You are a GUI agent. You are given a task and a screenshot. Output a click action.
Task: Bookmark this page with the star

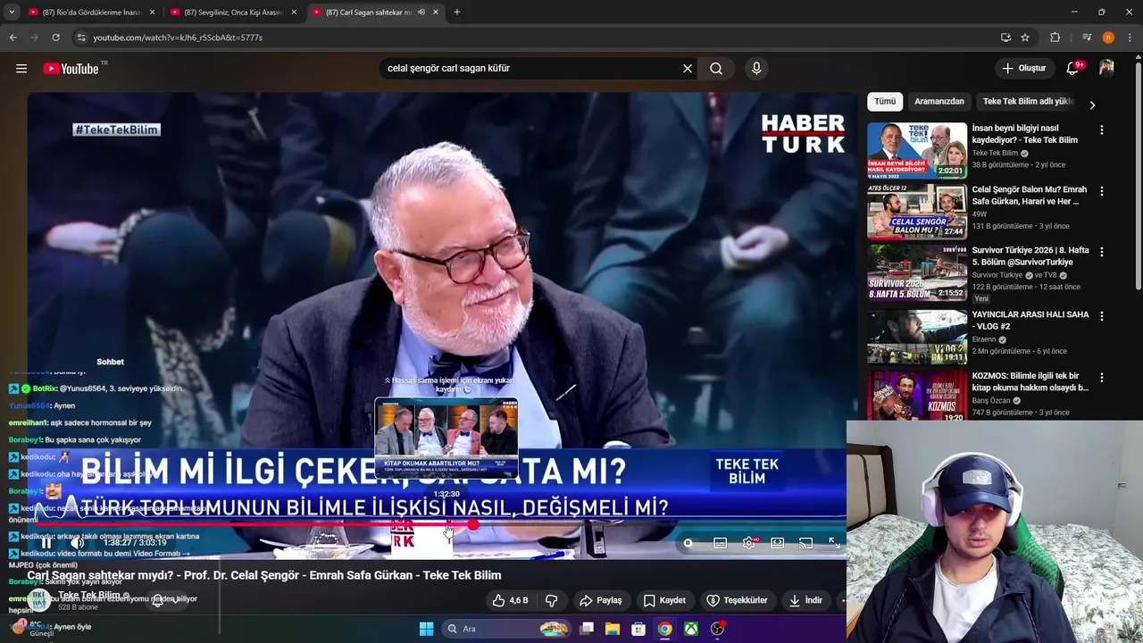(1025, 38)
